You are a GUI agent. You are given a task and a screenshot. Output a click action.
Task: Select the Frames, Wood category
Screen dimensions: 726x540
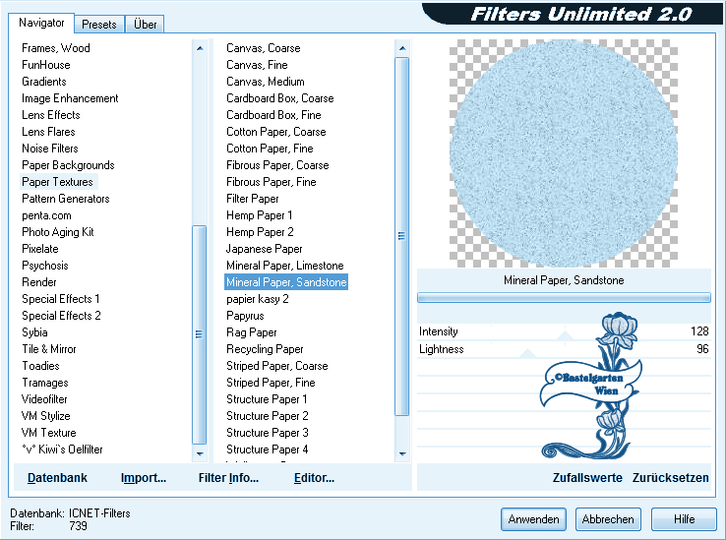(x=56, y=48)
